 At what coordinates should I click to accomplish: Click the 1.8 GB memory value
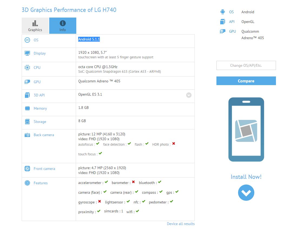tap(84, 108)
